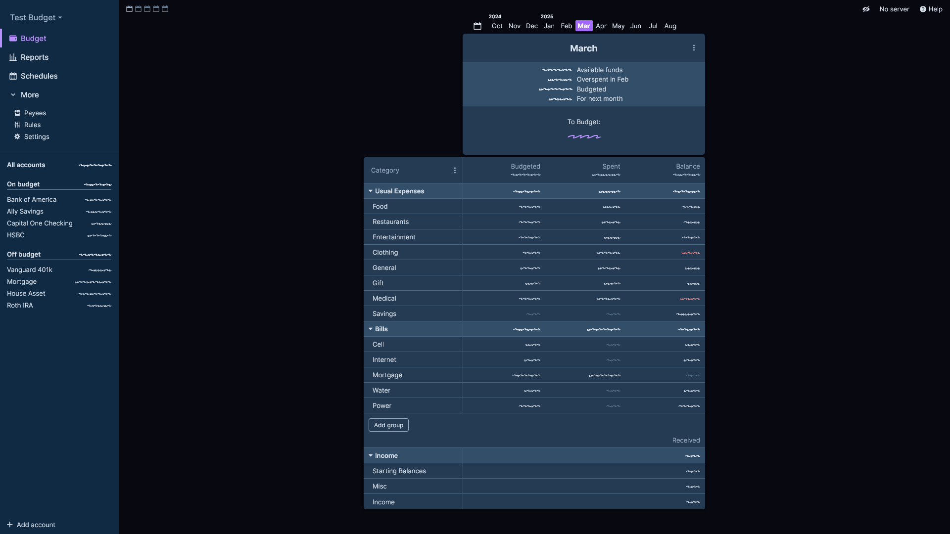Screen dimensions: 950x534
Task: Open the Payees page
Action: (x=59, y=113)
